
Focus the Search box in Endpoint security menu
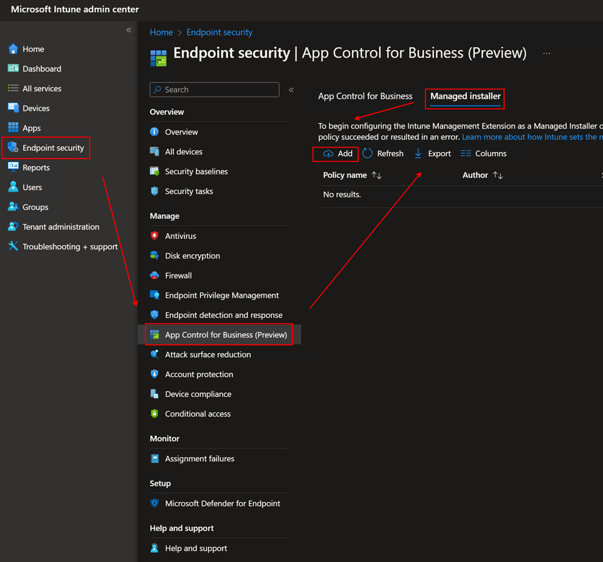214,90
